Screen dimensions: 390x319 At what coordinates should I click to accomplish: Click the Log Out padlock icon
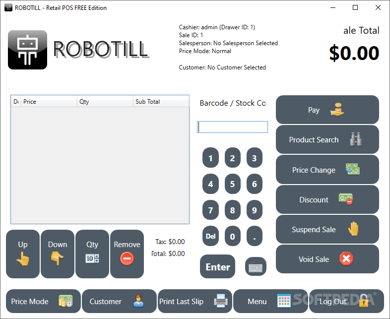pos(364,301)
